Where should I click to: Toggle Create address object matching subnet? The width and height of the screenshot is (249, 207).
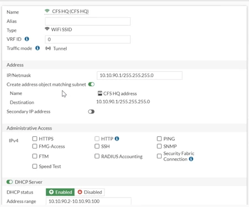point(91,84)
